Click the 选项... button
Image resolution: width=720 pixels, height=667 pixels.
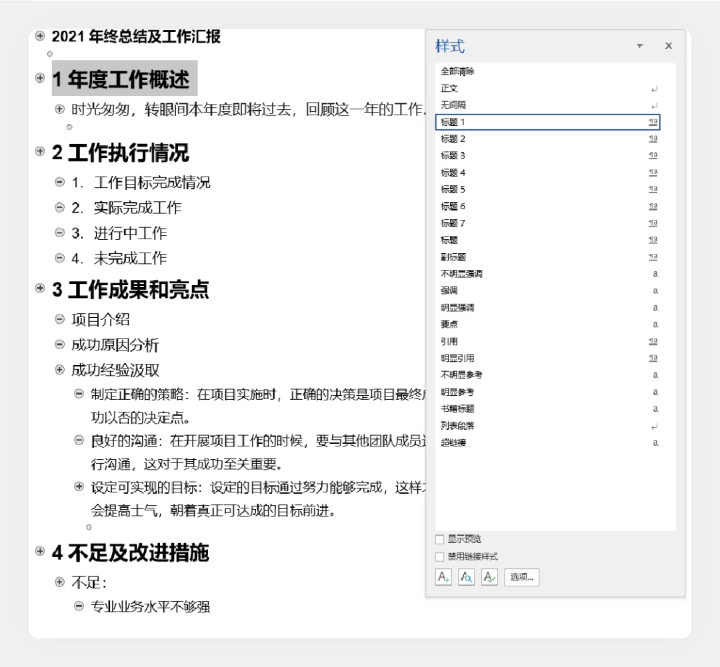pyautogui.click(x=521, y=577)
